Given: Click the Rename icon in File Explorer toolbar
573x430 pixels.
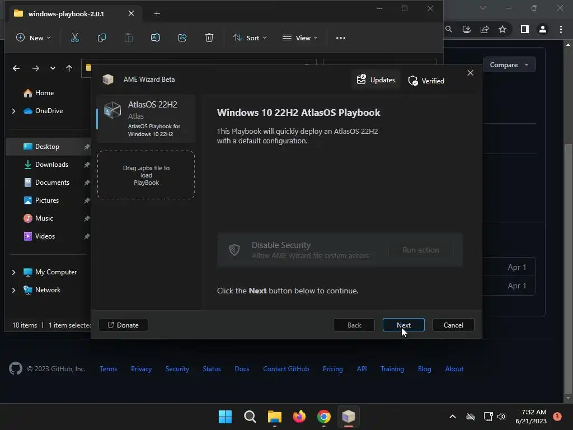Looking at the screenshot, I should (x=156, y=38).
